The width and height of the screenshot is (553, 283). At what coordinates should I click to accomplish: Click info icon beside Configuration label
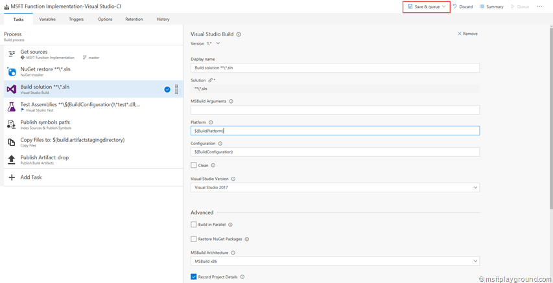[x=220, y=143]
